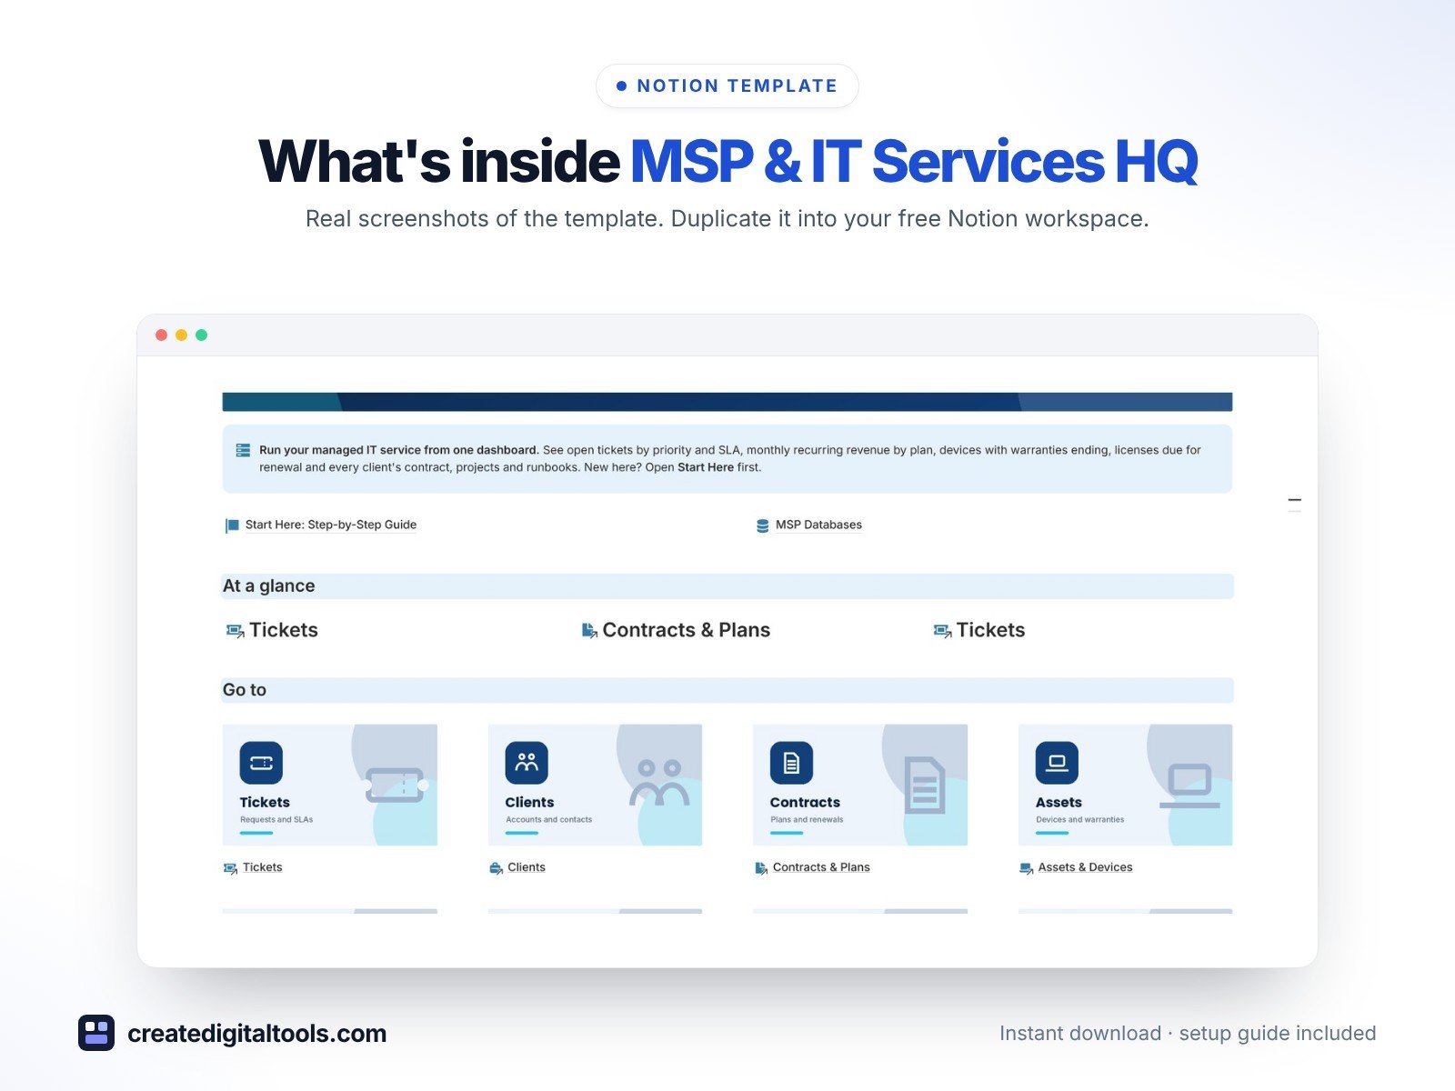Open the MSP Databases page link
This screenshot has height=1091, width=1455.
click(818, 525)
